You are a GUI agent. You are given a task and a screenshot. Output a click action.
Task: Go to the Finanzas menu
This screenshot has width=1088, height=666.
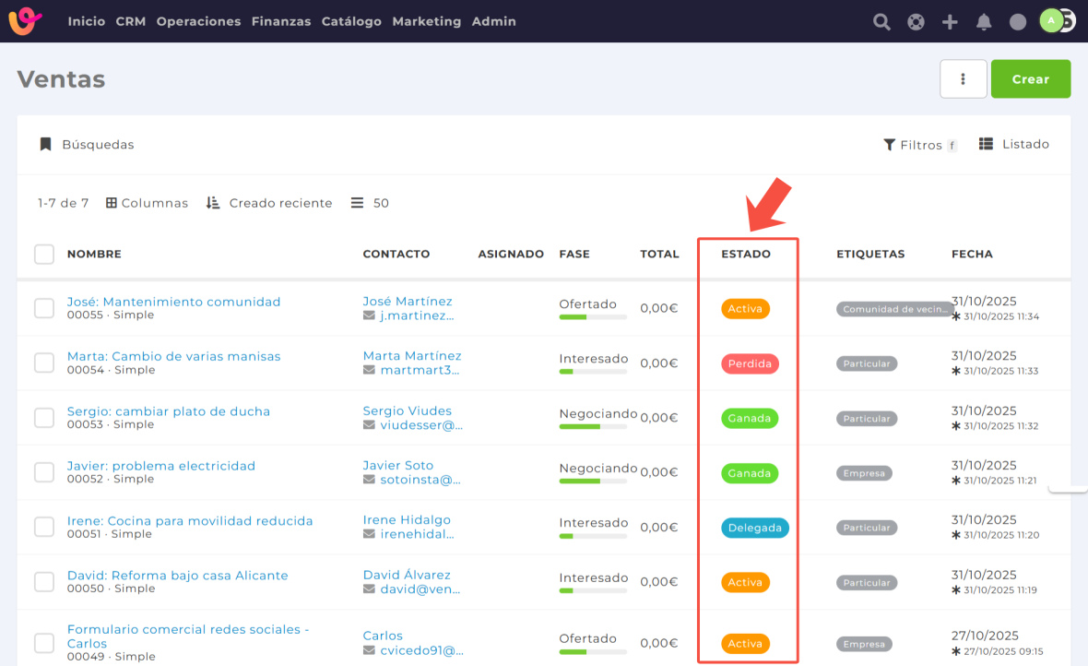[281, 21]
